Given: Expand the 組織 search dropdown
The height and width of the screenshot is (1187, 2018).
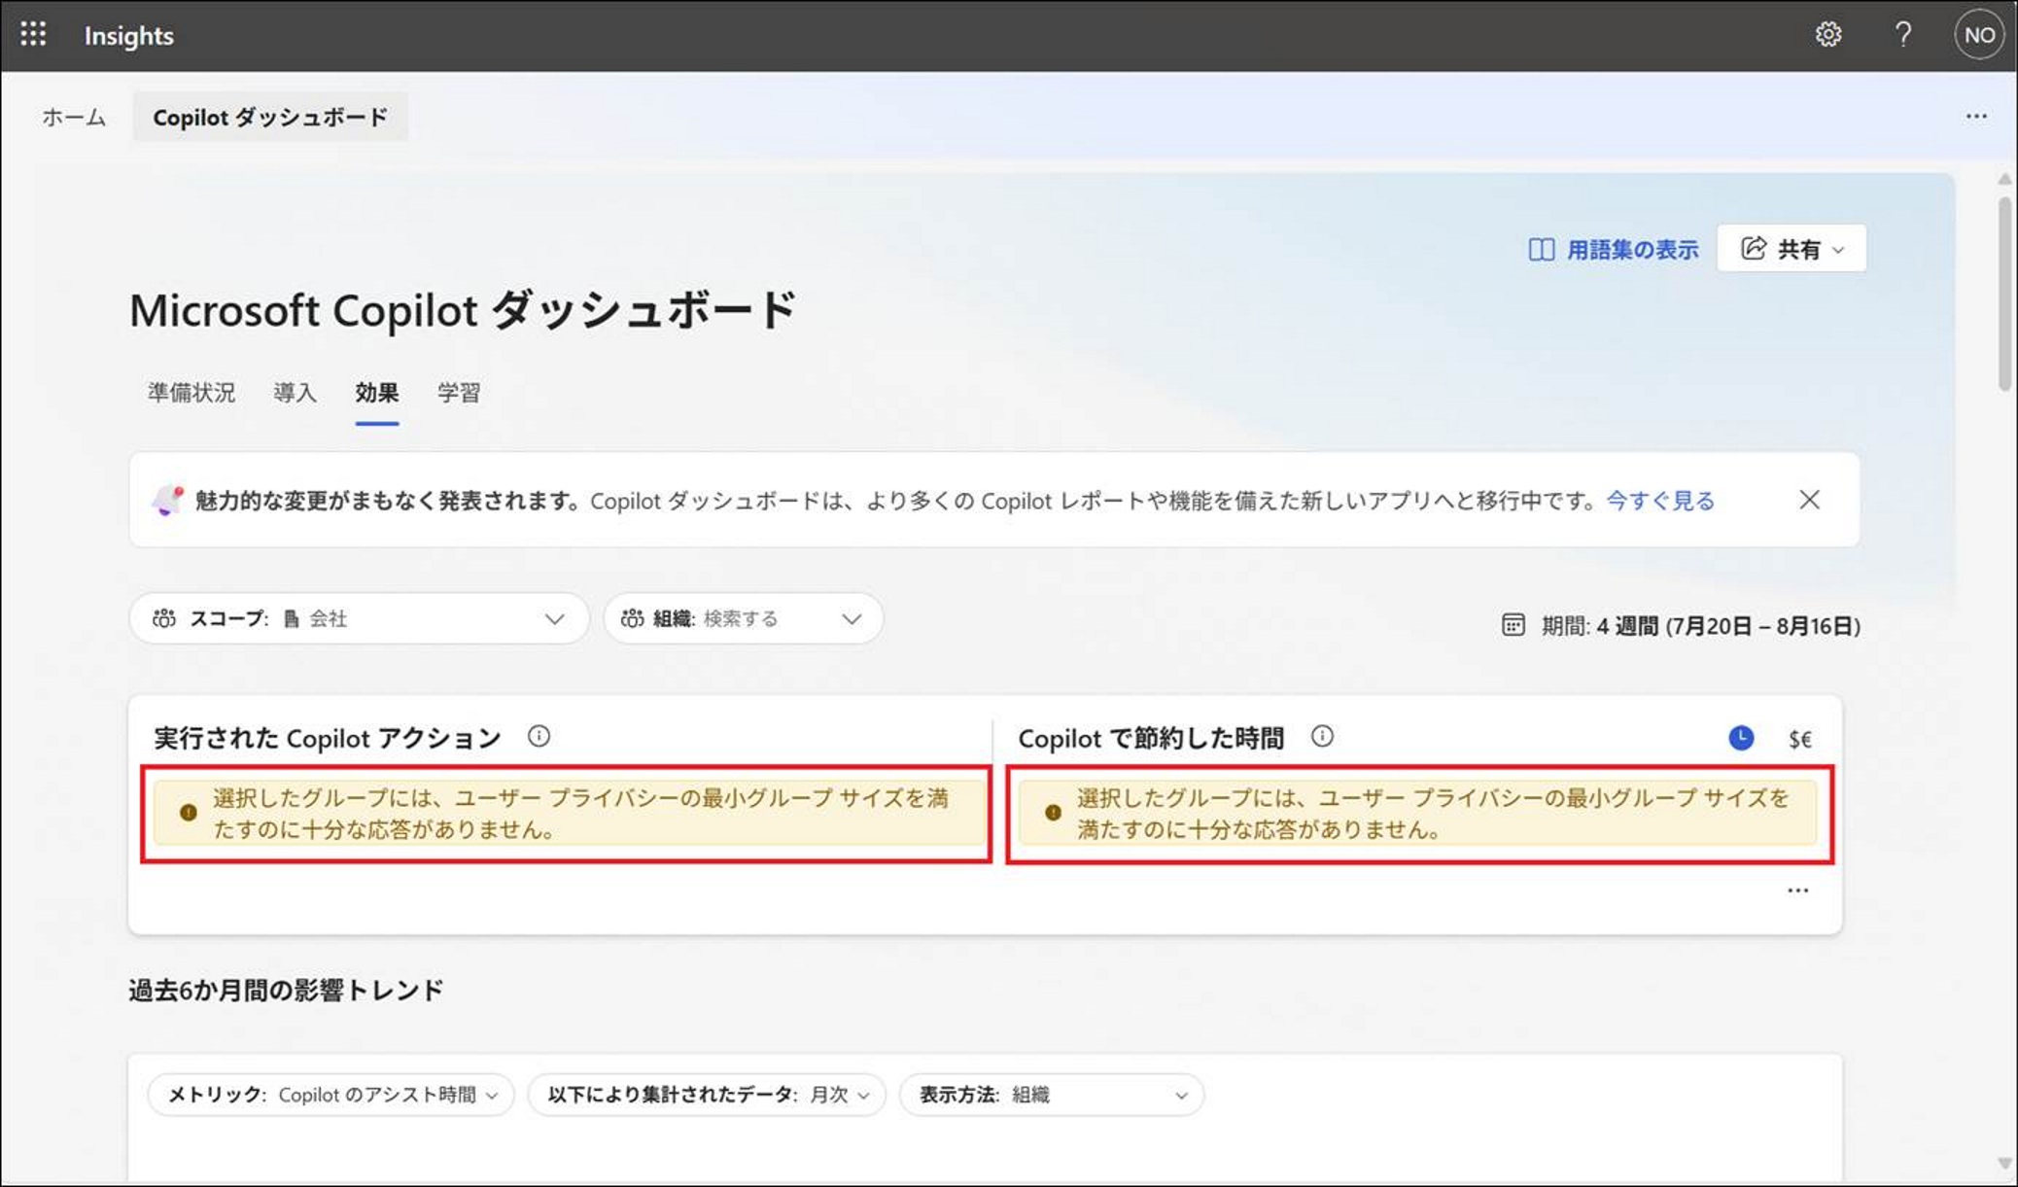Looking at the screenshot, I should click(x=743, y=618).
